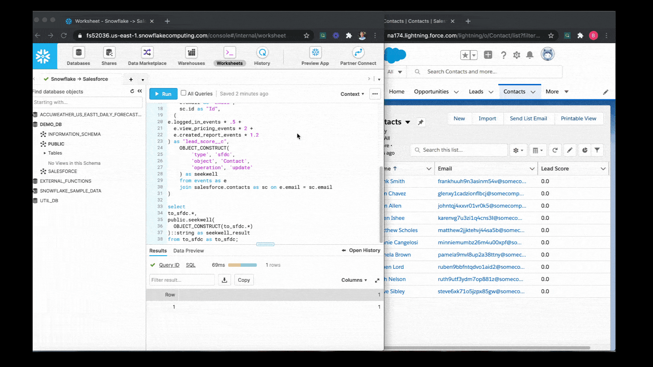The height and width of the screenshot is (367, 653).
Task: Switch to the Data Preview tab
Action: tap(188, 251)
